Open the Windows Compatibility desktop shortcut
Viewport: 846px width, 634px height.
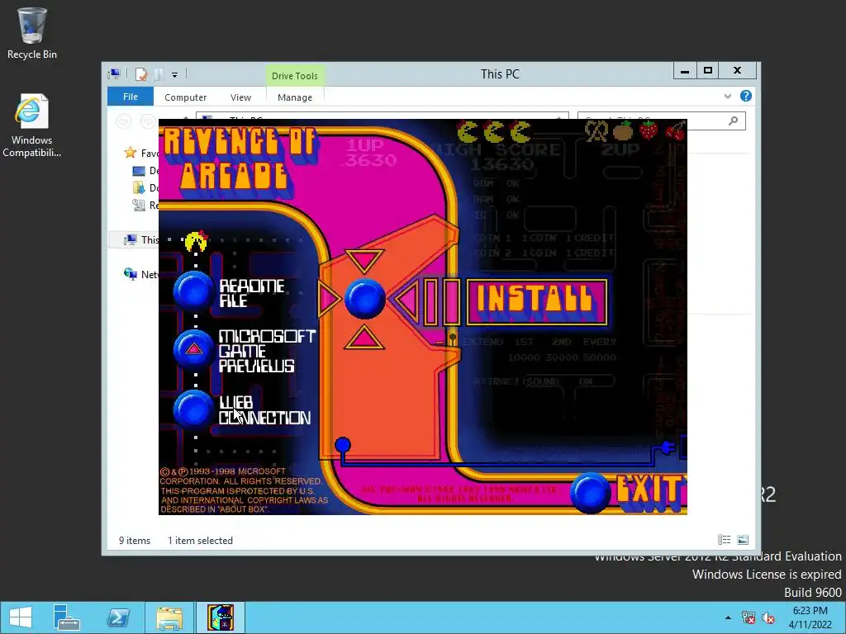pyautogui.click(x=32, y=126)
